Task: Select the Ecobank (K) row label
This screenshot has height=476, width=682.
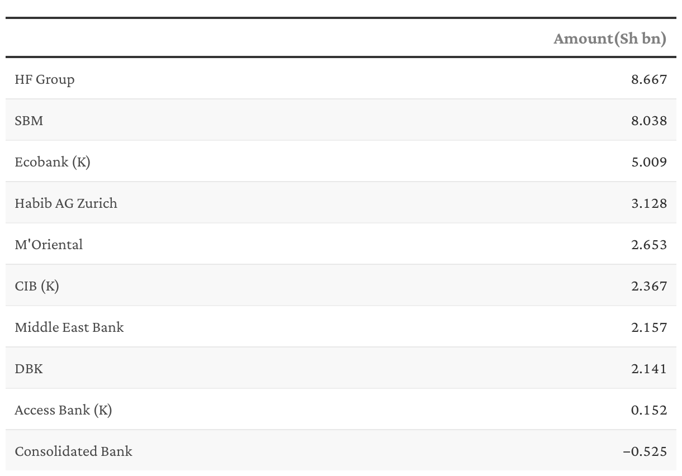Action: 53,162
